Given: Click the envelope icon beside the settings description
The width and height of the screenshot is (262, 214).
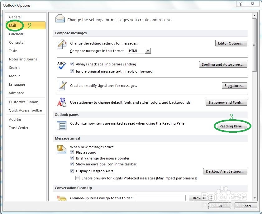Looking at the screenshot, I should (60, 19).
